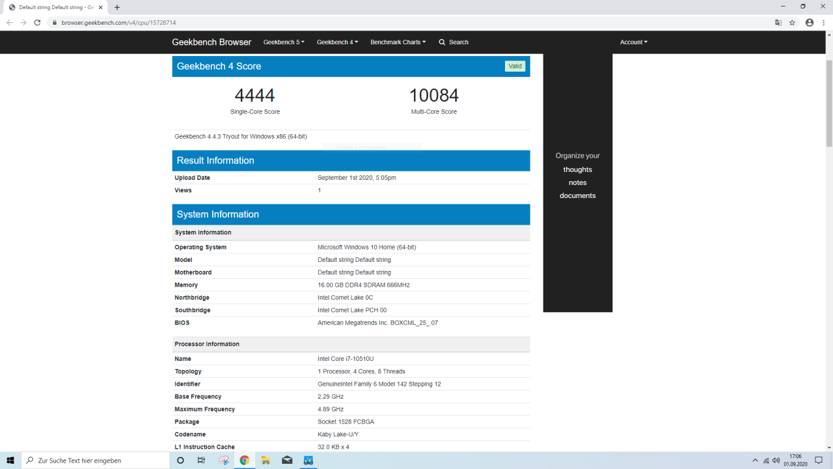
Task: Open the Wi-Fi network tray icon
Action: 766,461
